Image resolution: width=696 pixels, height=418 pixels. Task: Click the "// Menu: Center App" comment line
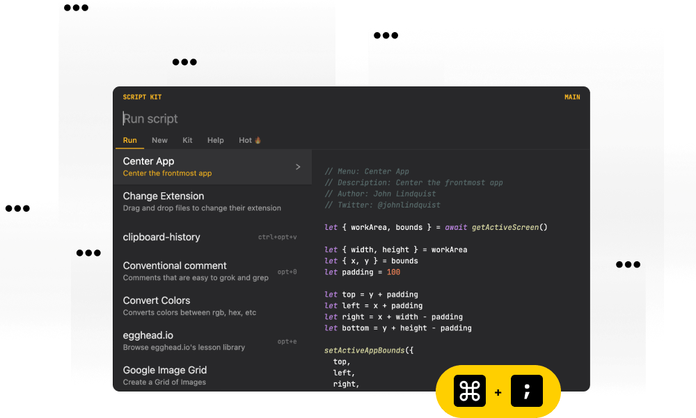(367, 171)
